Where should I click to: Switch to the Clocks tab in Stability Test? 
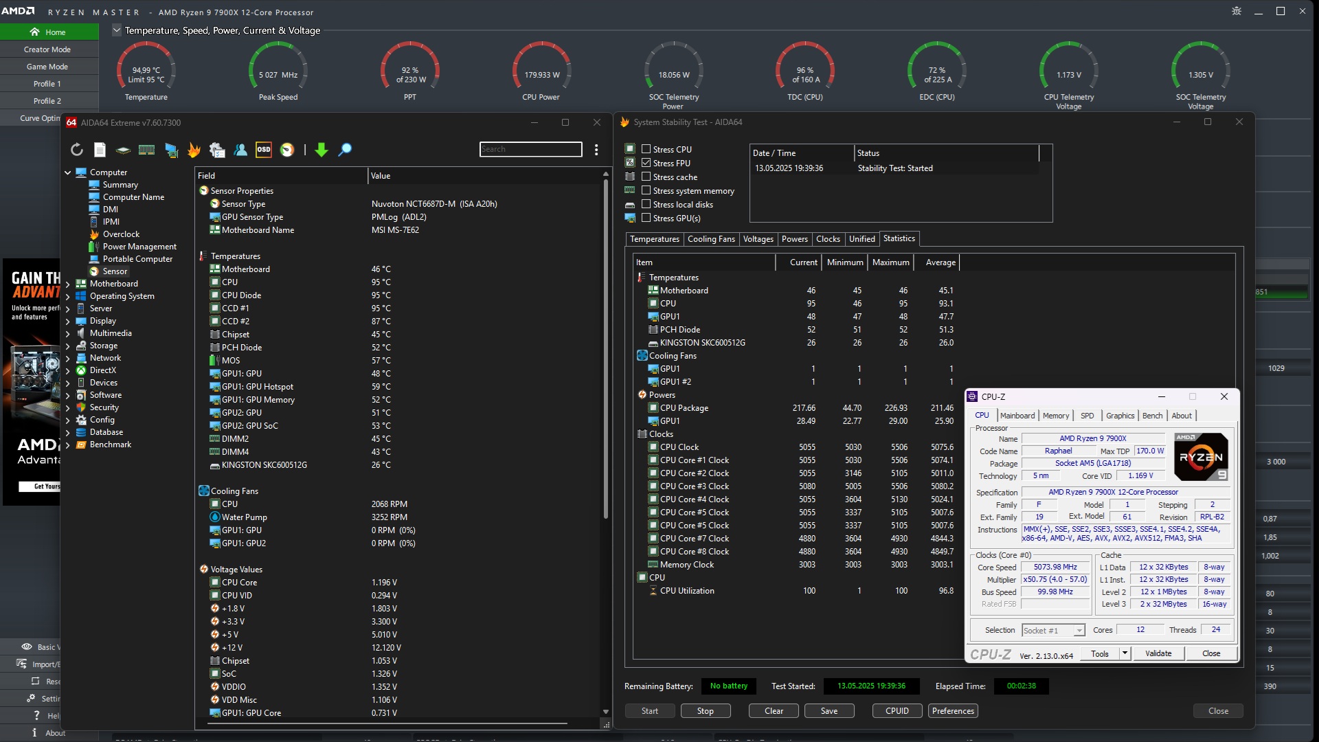[828, 239]
